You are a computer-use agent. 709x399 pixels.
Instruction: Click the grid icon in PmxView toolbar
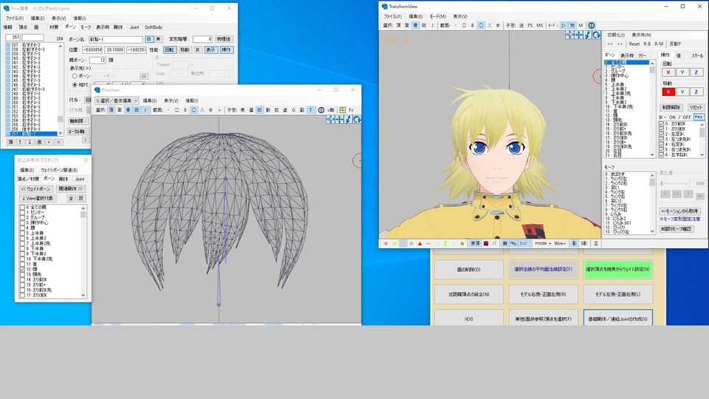(342, 110)
